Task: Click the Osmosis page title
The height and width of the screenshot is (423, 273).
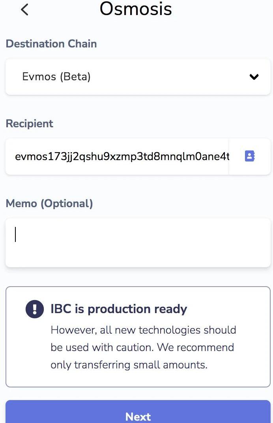Action: coord(136,9)
